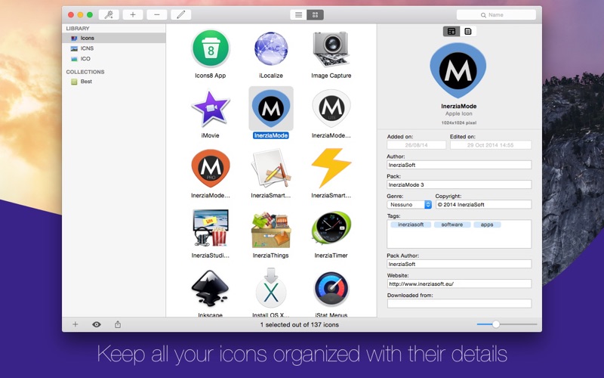
Task: Click the bottom-bar plus add collection button
Action: click(x=75, y=324)
